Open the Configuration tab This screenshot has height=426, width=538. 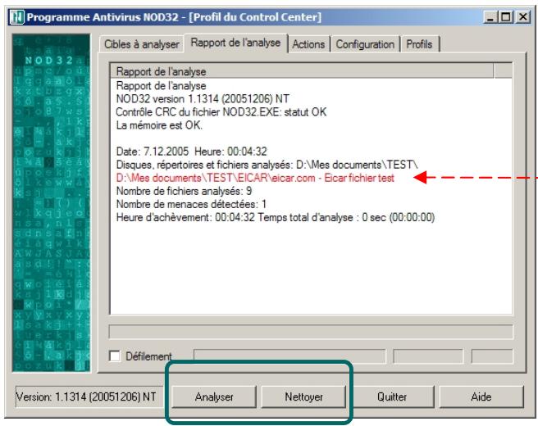(x=365, y=44)
